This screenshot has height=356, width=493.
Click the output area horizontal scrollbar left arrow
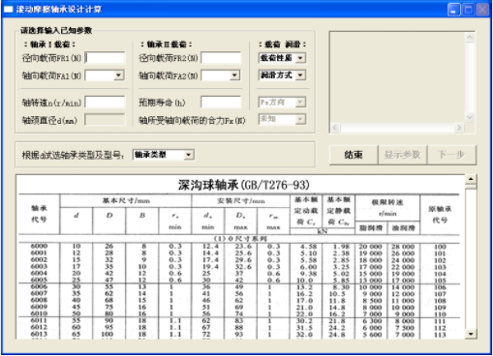(335, 128)
